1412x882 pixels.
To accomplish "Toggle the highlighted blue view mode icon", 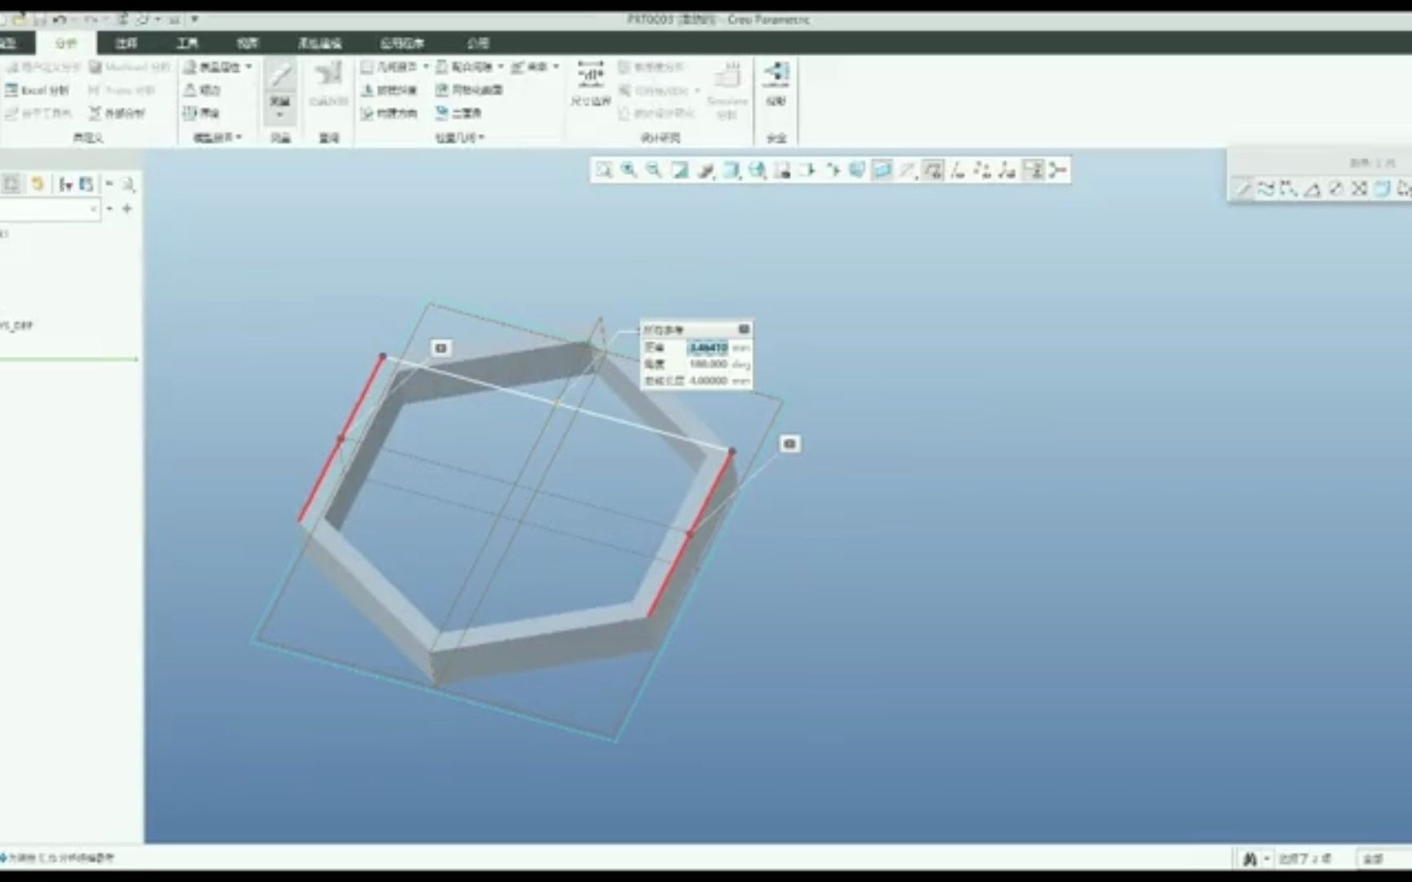I will click(x=882, y=170).
